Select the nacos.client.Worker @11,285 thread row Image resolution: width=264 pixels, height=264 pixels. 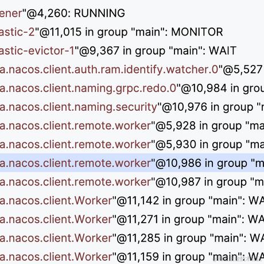pos(132,238)
